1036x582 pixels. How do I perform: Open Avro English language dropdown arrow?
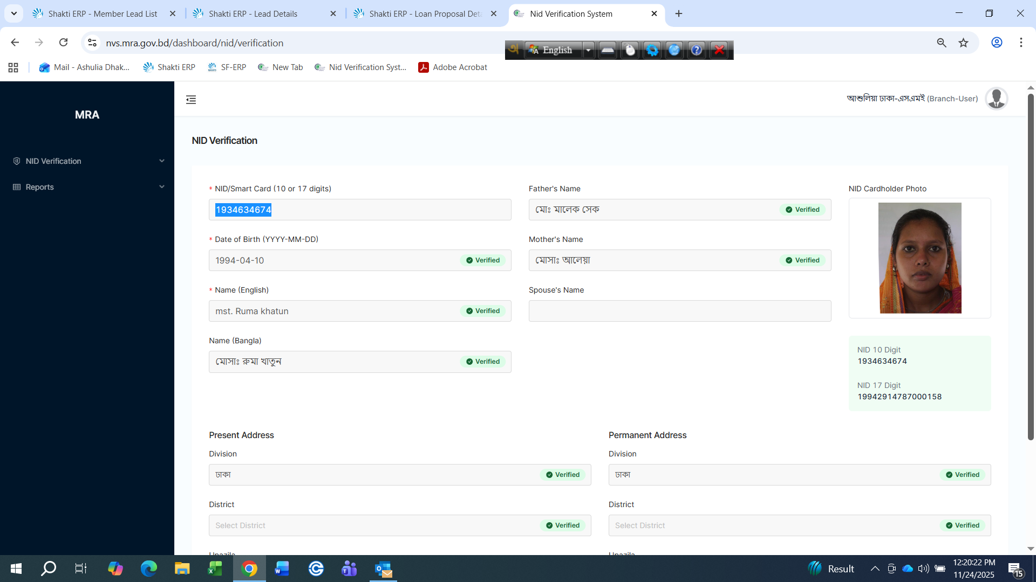[x=588, y=50]
